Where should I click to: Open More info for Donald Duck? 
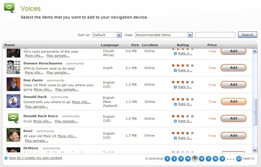(x=81, y=102)
